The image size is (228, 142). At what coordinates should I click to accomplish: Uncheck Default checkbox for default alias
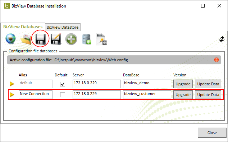[63, 84]
